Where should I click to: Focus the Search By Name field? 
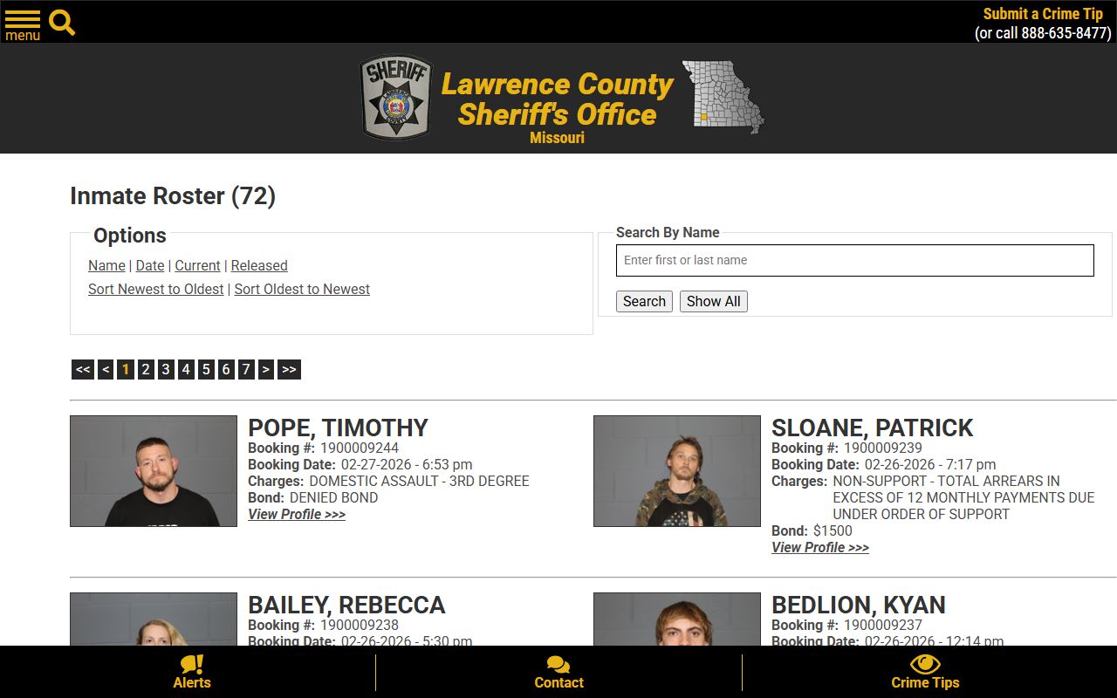tap(854, 260)
